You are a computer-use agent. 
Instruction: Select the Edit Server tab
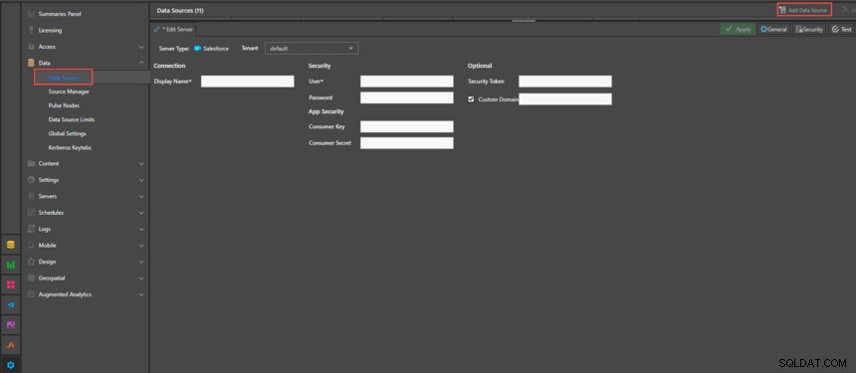173,30
